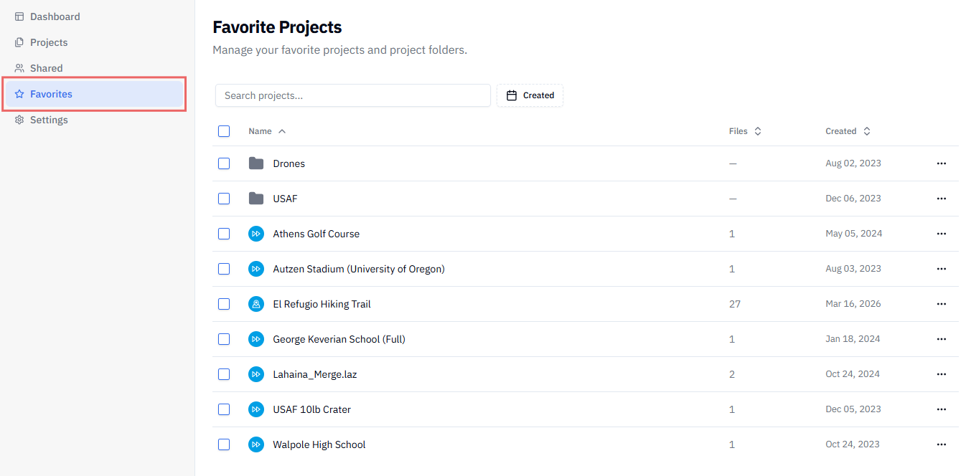Click the Athens Golf Course project icon
The height and width of the screenshot is (476, 971).
point(256,234)
